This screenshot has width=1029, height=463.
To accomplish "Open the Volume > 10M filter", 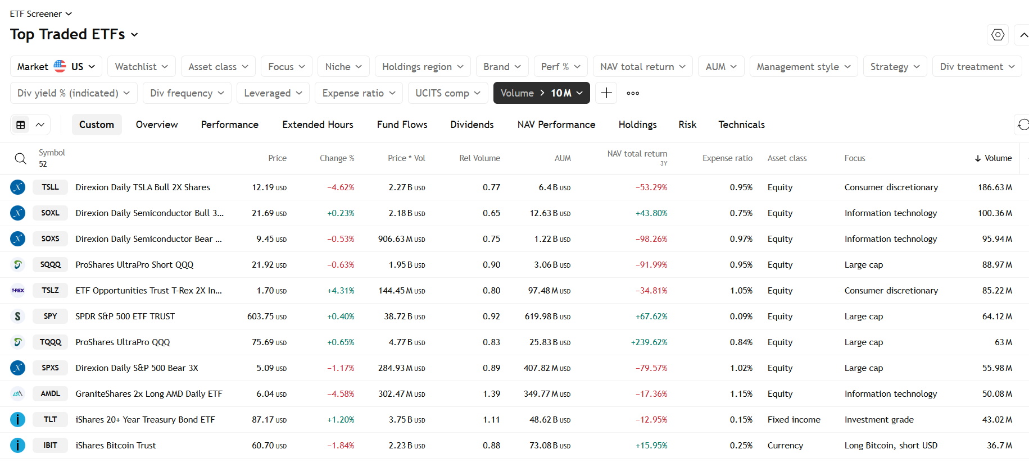I will (541, 93).
